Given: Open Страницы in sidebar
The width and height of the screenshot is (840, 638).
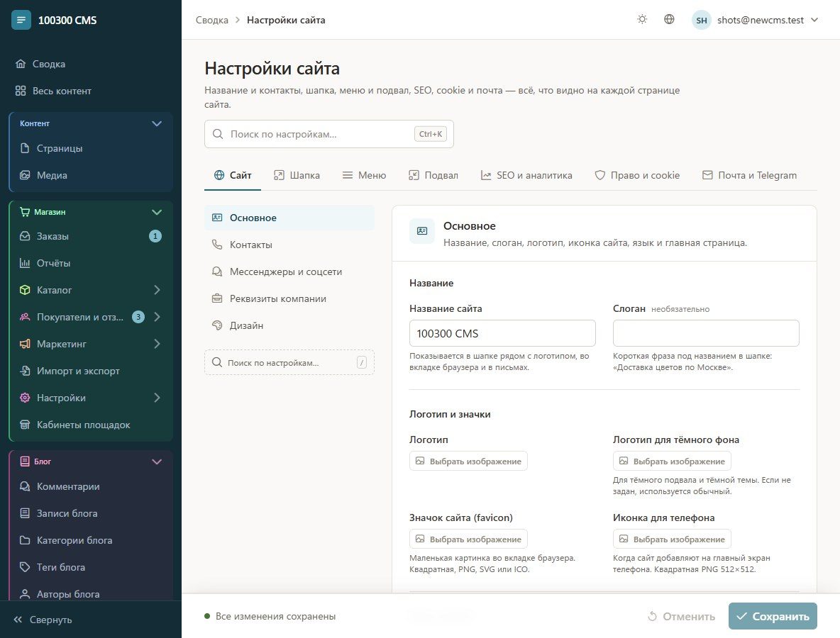Looking at the screenshot, I should click(x=91, y=148).
